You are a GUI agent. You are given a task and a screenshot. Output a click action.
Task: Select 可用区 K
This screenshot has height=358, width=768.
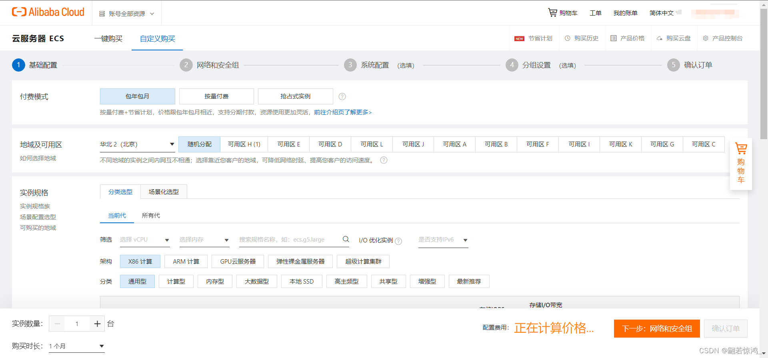621,144
